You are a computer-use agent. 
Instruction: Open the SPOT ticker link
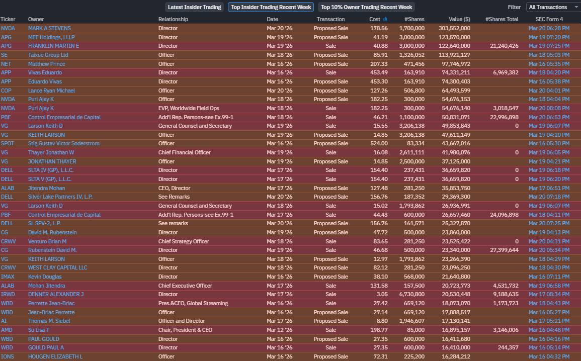tap(8, 143)
